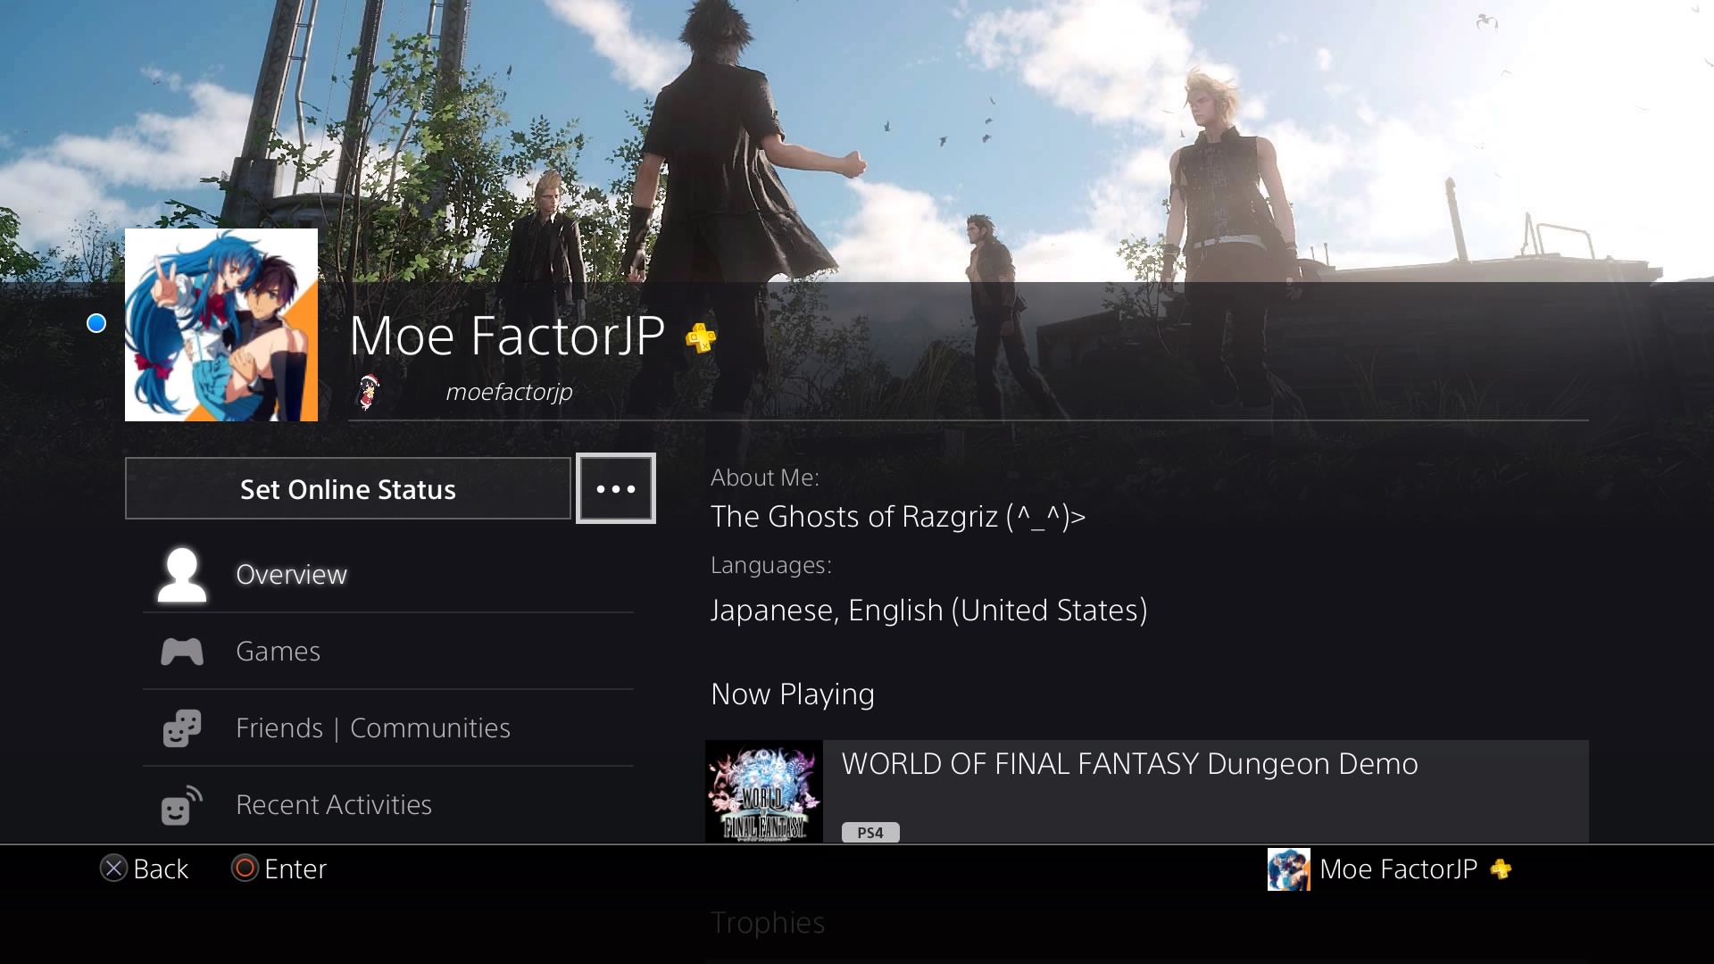Click the Set Online Status button
Viewport: 1714px width, 964px height.
[348, 488]
